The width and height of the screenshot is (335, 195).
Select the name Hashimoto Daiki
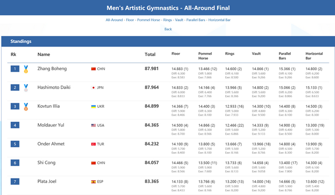click(54, 87)
